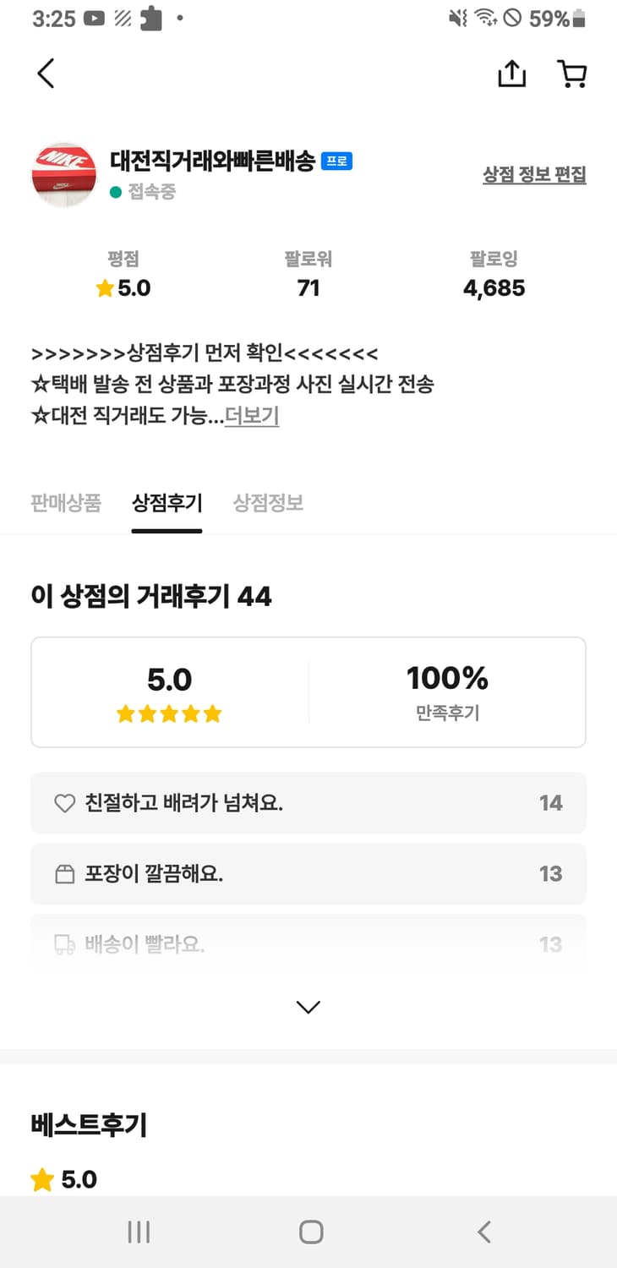Tap the 배송이 빨라요 truck row

pos(308,943)
